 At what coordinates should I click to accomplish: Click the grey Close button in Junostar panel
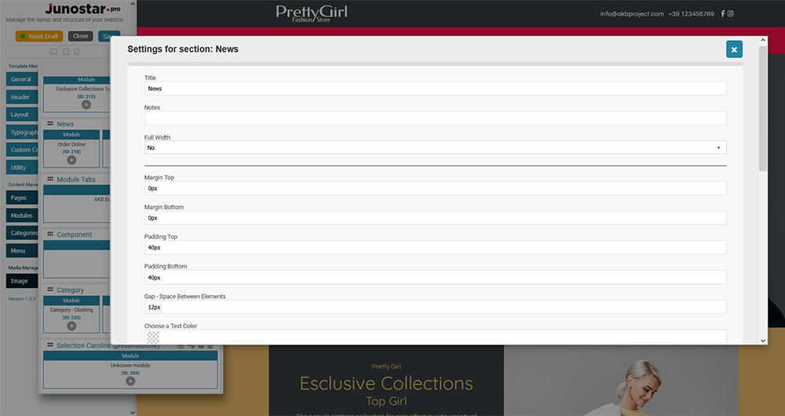pyautogui.click(x=79, y=36)
